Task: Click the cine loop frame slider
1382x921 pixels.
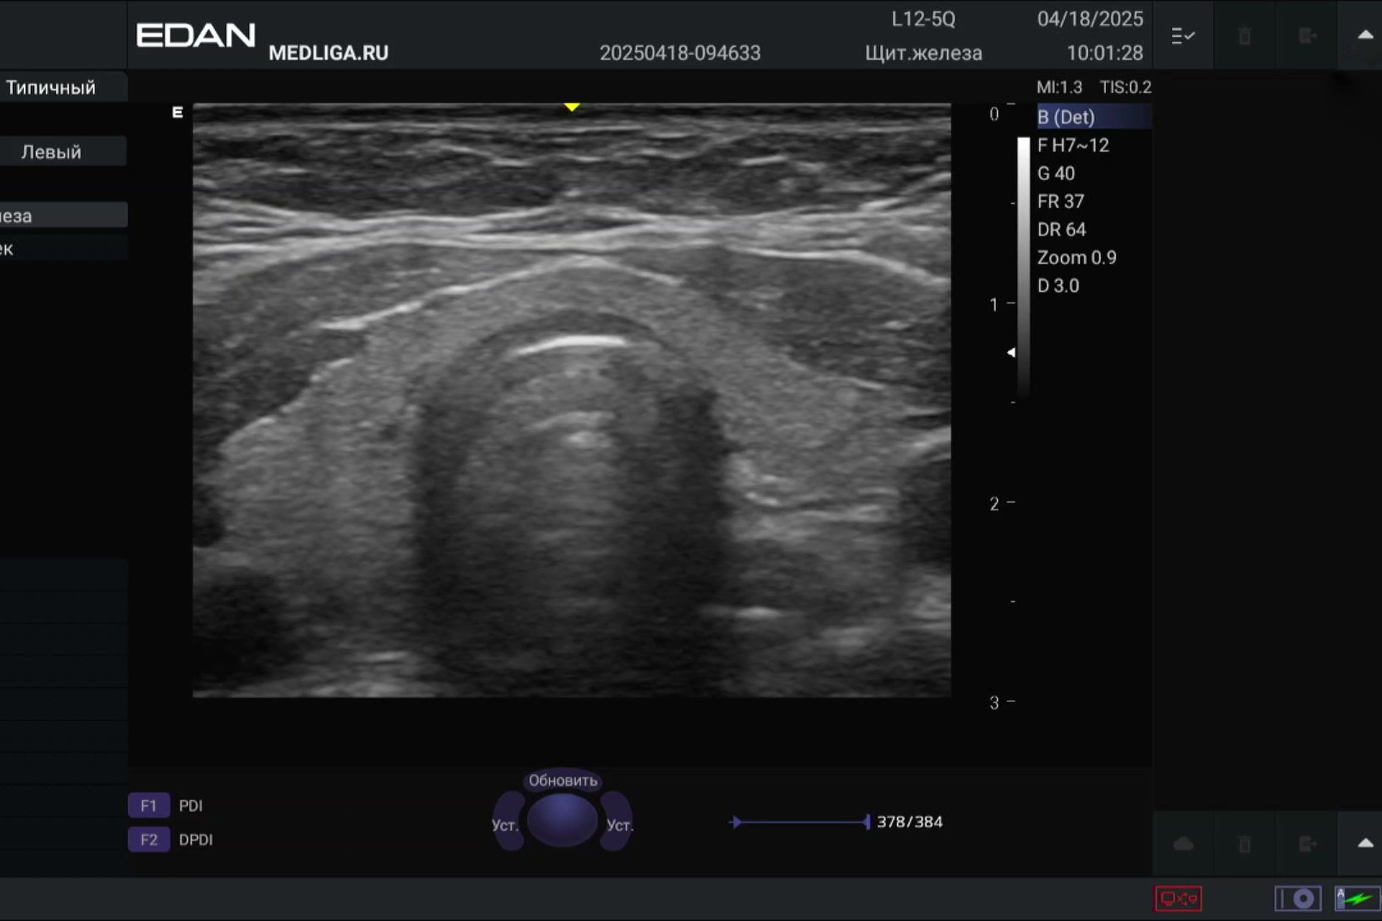Action: pyautogui.click(x=802, y=822)
